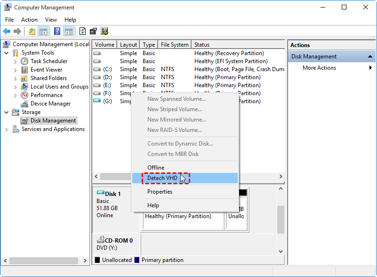Click the disk pane scrollbar down arrow
Viewport: 377px width, 277px height.
point(281,252)
